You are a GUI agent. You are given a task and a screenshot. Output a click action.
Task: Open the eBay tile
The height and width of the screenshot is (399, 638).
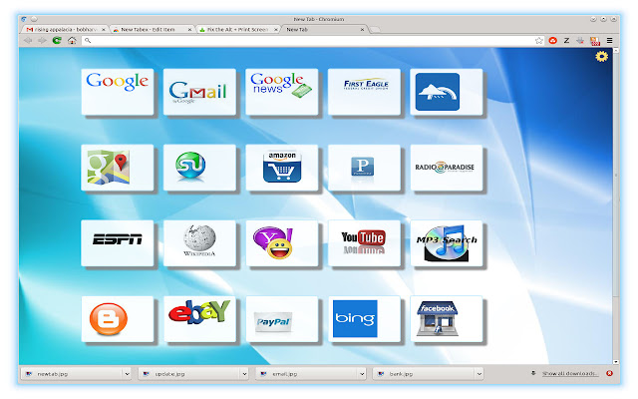(x=199, y=319)
